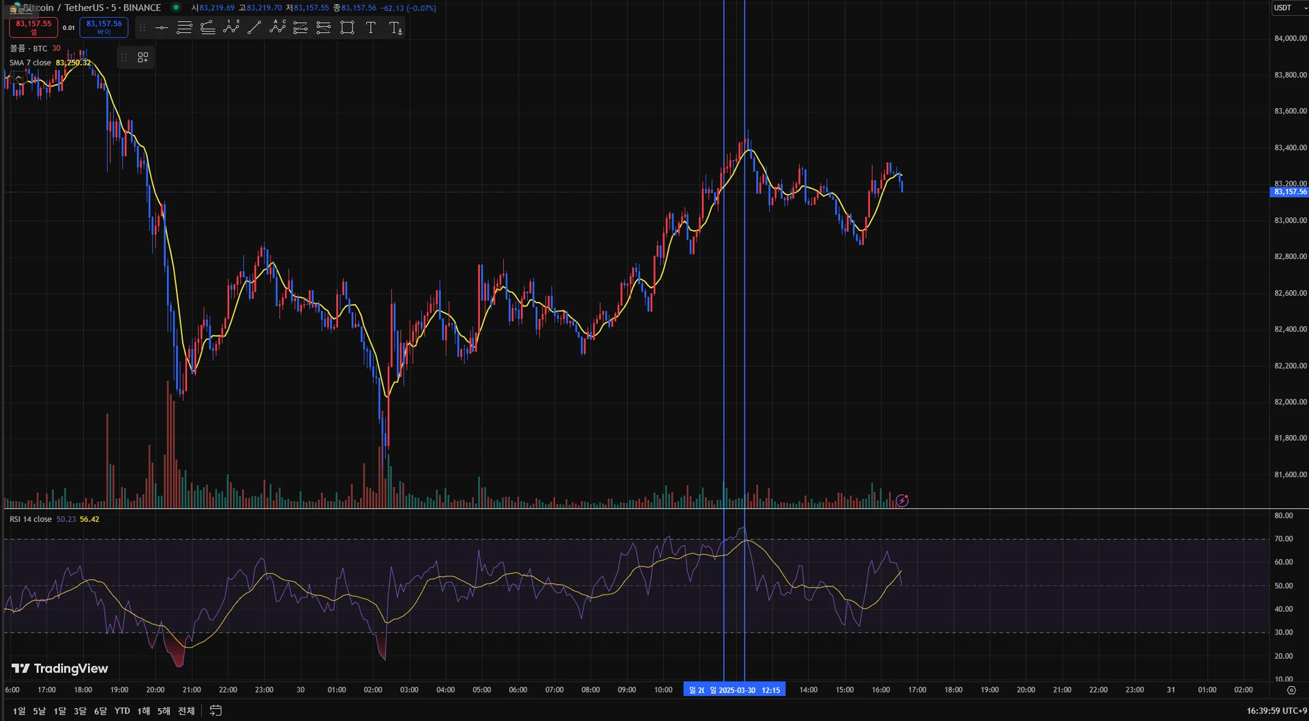Viewport: 1309px width, 721px height.
Task: Click the RSI value 56.42
Action: [x=89, y=519]
